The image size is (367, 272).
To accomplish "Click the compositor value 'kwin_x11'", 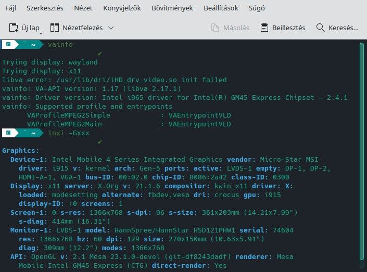I will click(x=231, y=186).
